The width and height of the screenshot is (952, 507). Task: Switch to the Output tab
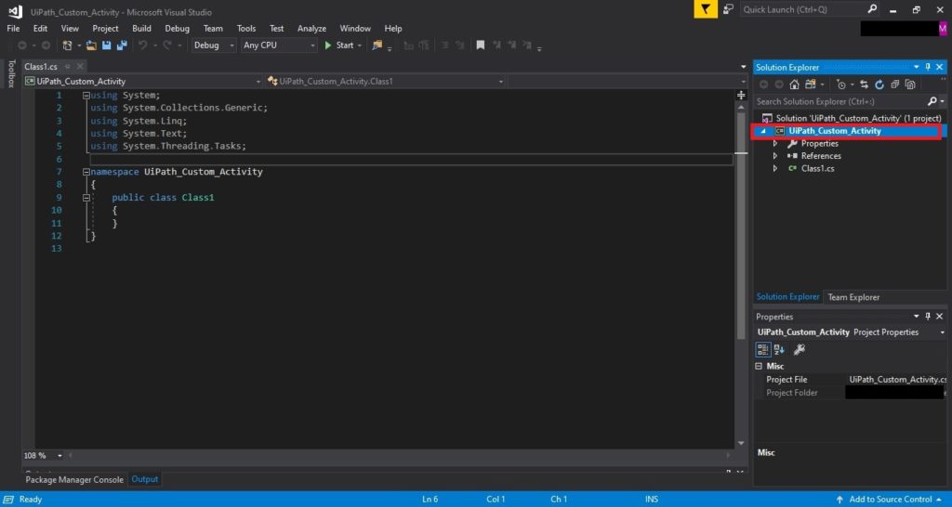(145, 480)
